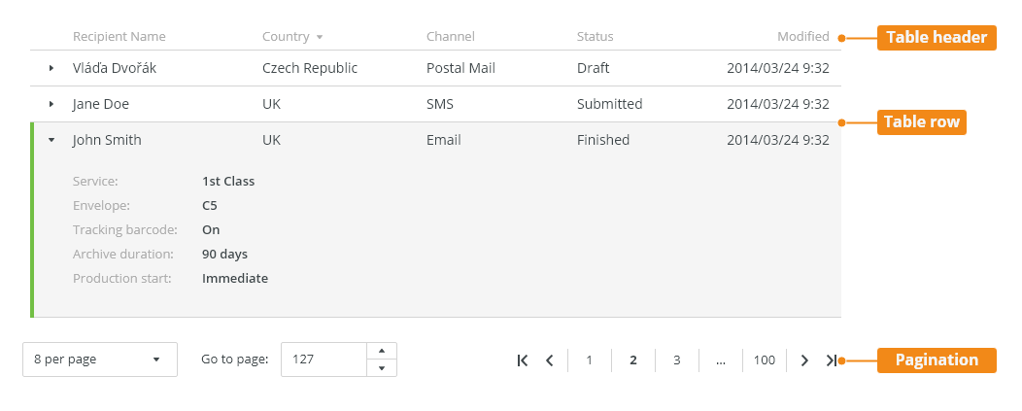Viewport: 1022px width, 411px height.
Task: Click the pagination ellipsis button
Action: [x=720, y=360]
